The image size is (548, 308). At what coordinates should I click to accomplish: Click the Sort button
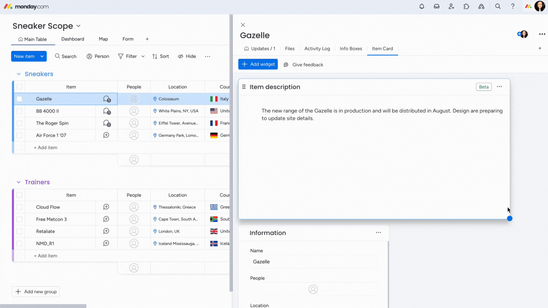(161, 56)
